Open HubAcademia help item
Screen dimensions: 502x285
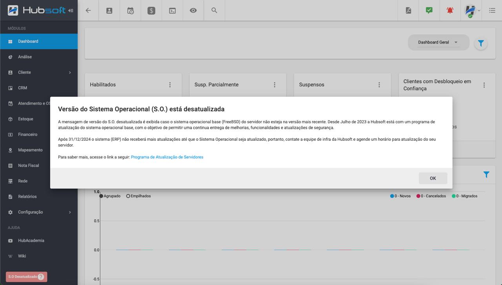(x=39, y=240)
